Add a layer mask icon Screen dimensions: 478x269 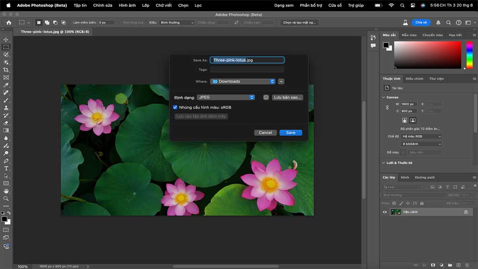click(433, 265)
